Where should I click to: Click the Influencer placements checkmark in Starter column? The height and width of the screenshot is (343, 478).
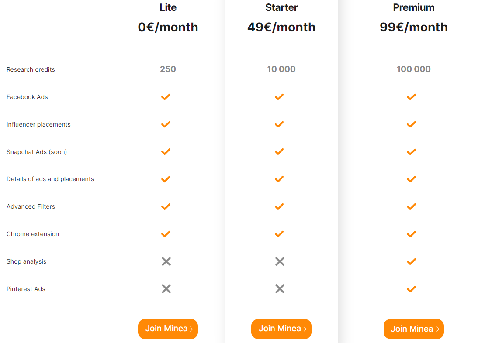click(x=279, y=124)
